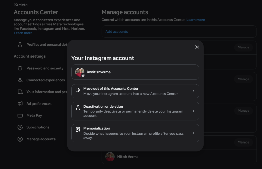Click the Account settings section label
This screenshot has width=262, height=169.
tap(30, 56)
